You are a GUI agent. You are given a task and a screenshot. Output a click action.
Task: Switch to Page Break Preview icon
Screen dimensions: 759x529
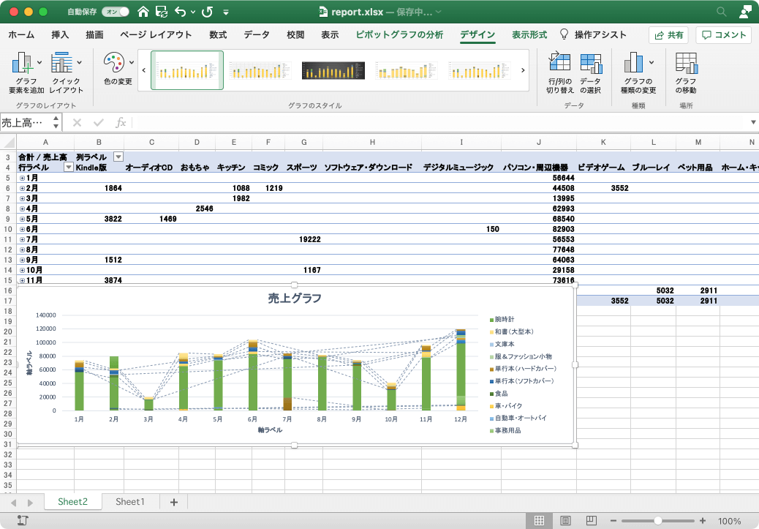(x=591, y=521)
